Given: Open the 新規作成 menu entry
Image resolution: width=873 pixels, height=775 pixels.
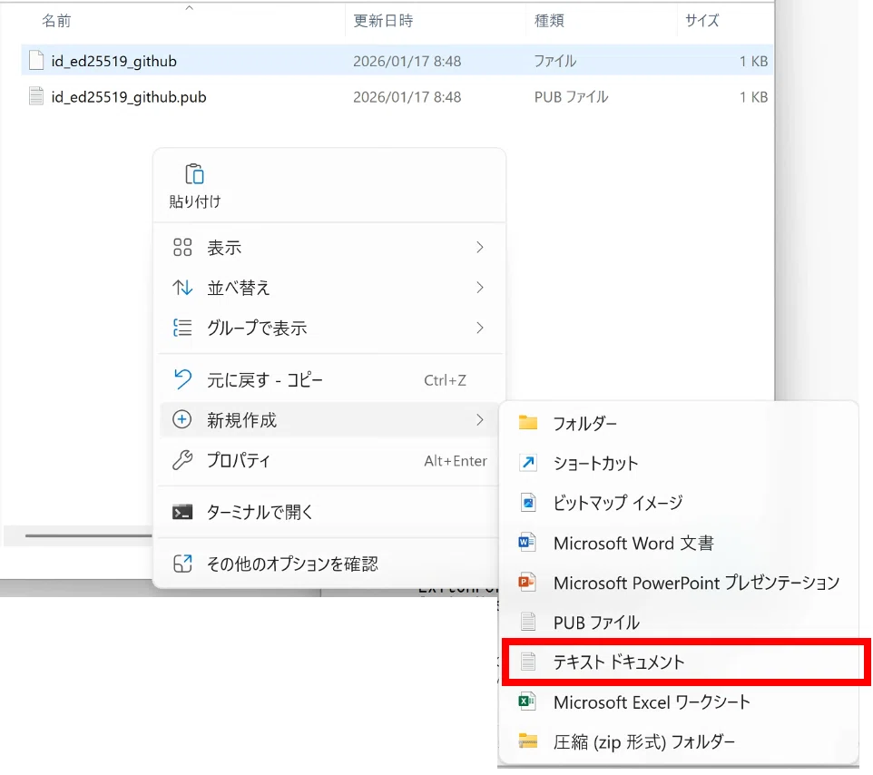Looking at the screenshot, I should [x=330, y=420].
